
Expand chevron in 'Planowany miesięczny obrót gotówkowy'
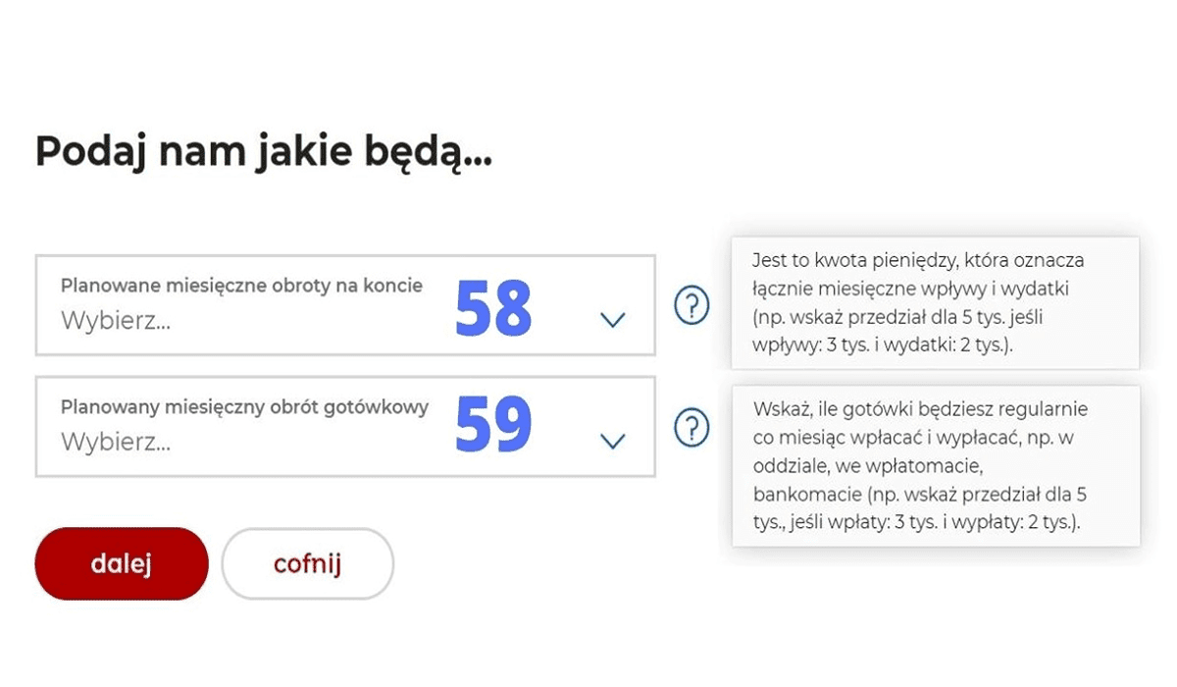[613, 442]
